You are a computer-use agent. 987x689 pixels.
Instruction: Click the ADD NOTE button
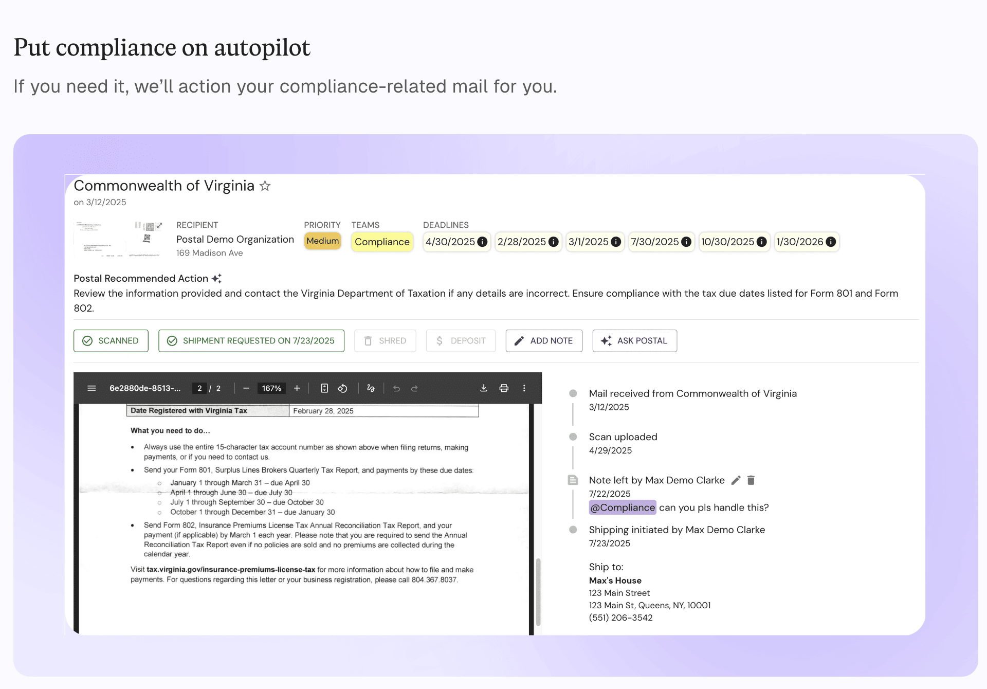coord(544,341)
